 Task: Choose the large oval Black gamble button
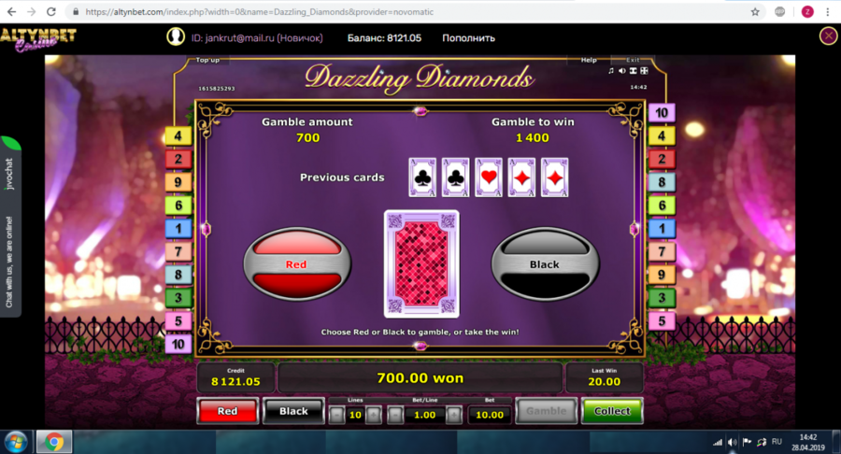coord(545,263)
